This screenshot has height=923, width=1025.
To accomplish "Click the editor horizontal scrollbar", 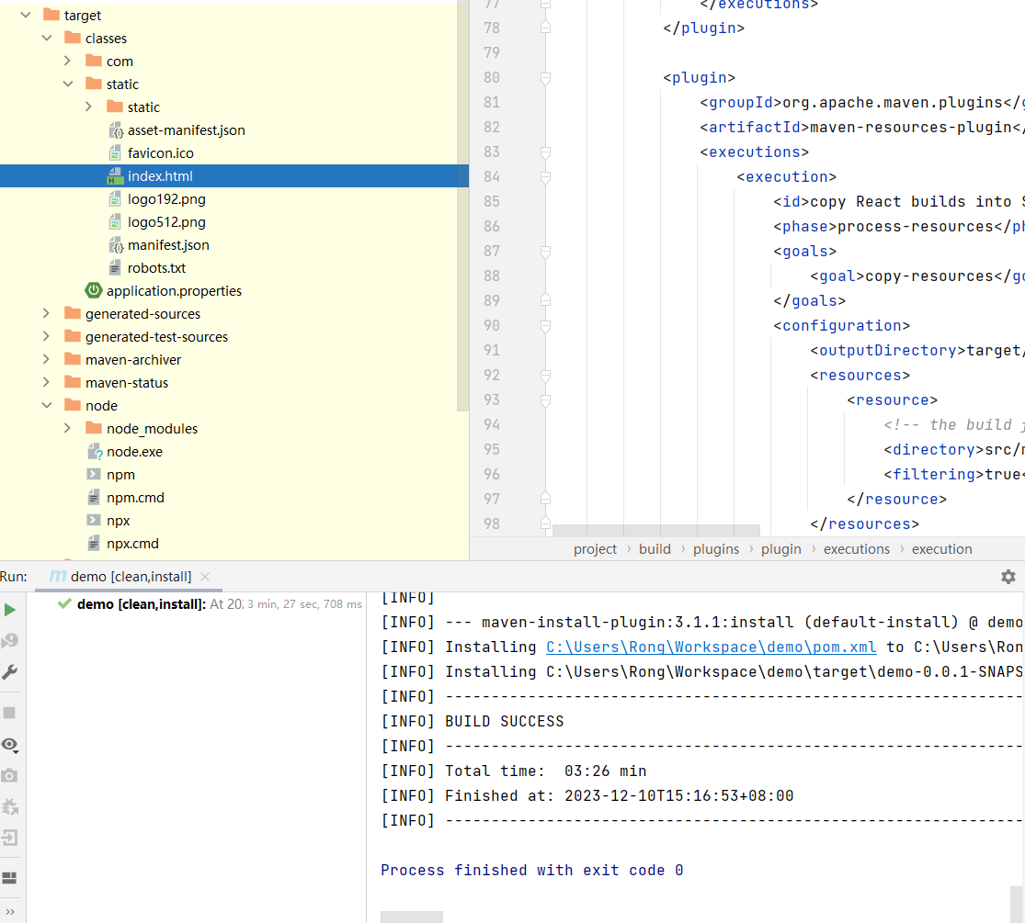I will click(655, 531).
